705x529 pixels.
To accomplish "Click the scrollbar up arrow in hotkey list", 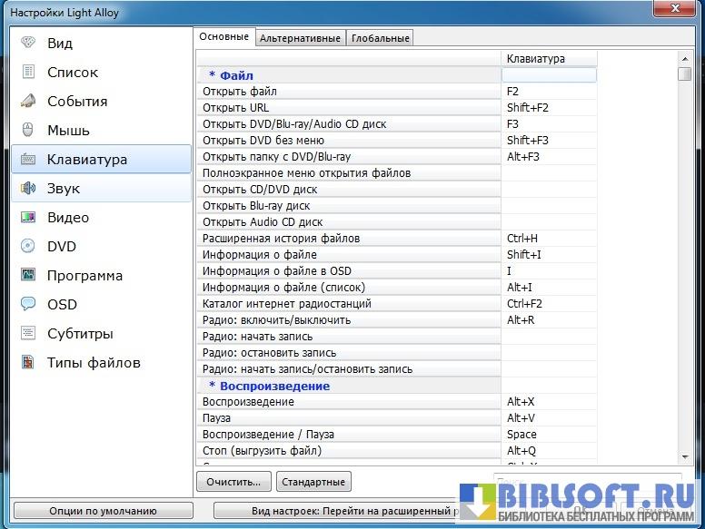I will 684,57.
